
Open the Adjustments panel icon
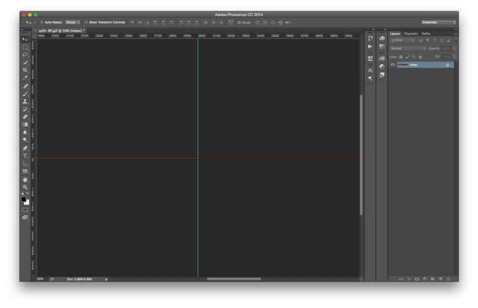click(x=382, y=67)
